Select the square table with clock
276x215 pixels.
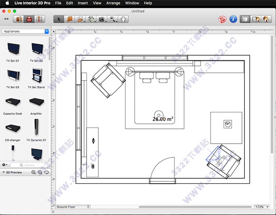tap(226, 128)
